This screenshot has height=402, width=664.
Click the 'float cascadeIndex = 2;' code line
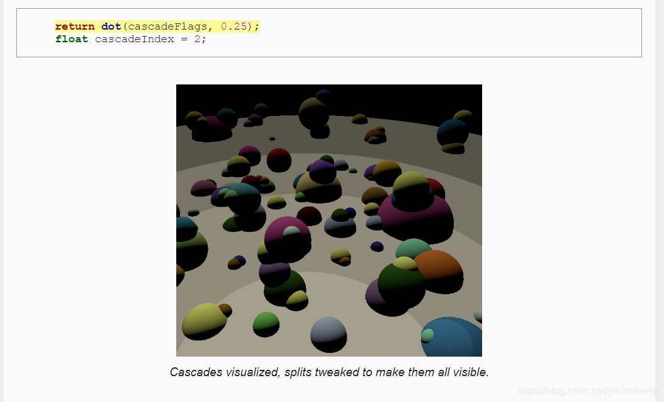tap(130, 39)
